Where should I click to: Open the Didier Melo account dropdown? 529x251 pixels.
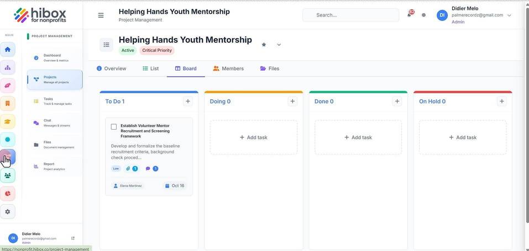(x=509, y=15)
